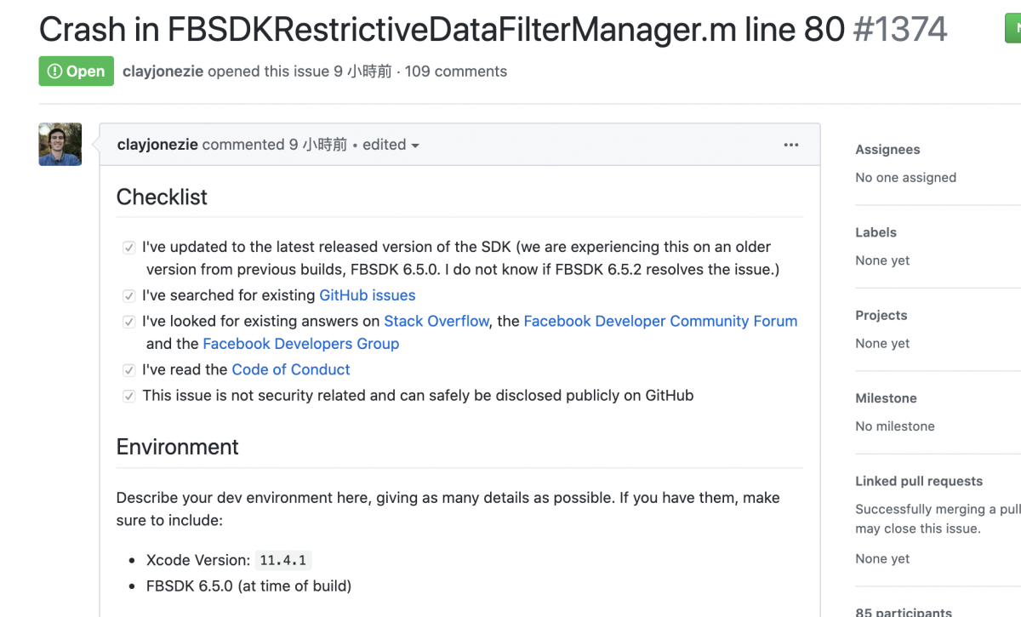Screen dimensions: 1021x617
Task: Toggle the looked for existing answers checkbox
Action: click(x=129, y=322)
